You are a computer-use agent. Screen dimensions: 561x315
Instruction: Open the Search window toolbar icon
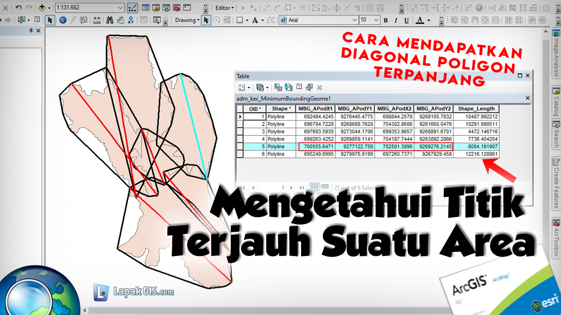(166, 8)
